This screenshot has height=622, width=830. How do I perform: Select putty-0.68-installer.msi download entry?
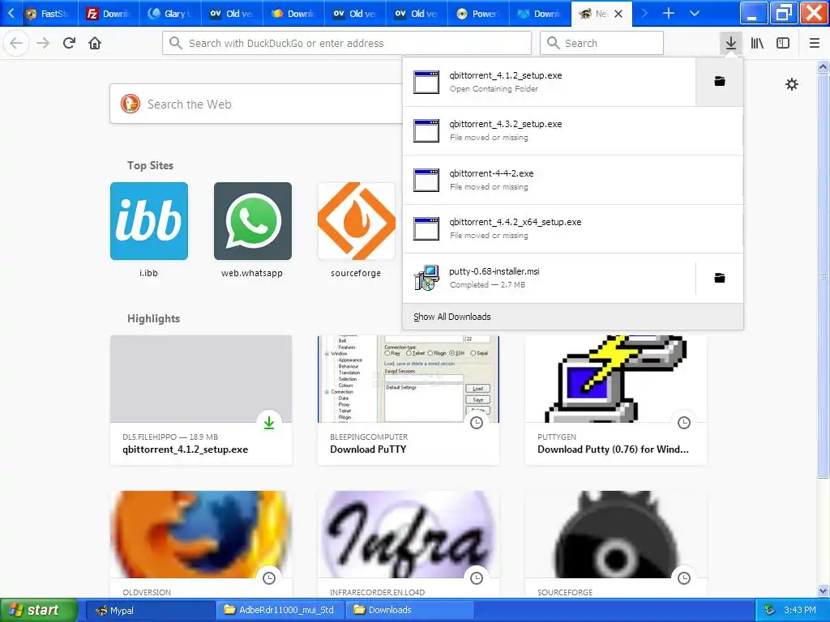(549, 278)
